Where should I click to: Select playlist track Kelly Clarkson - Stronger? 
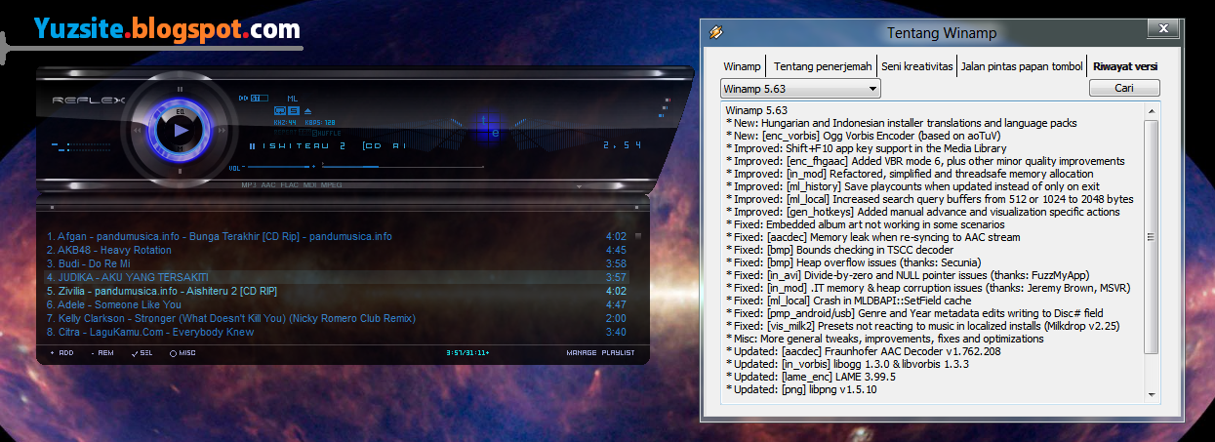pos(337,318)
